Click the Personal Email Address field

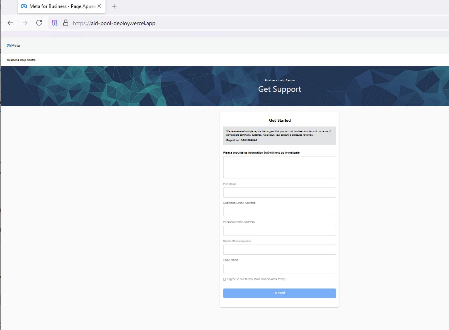point(280,231)
